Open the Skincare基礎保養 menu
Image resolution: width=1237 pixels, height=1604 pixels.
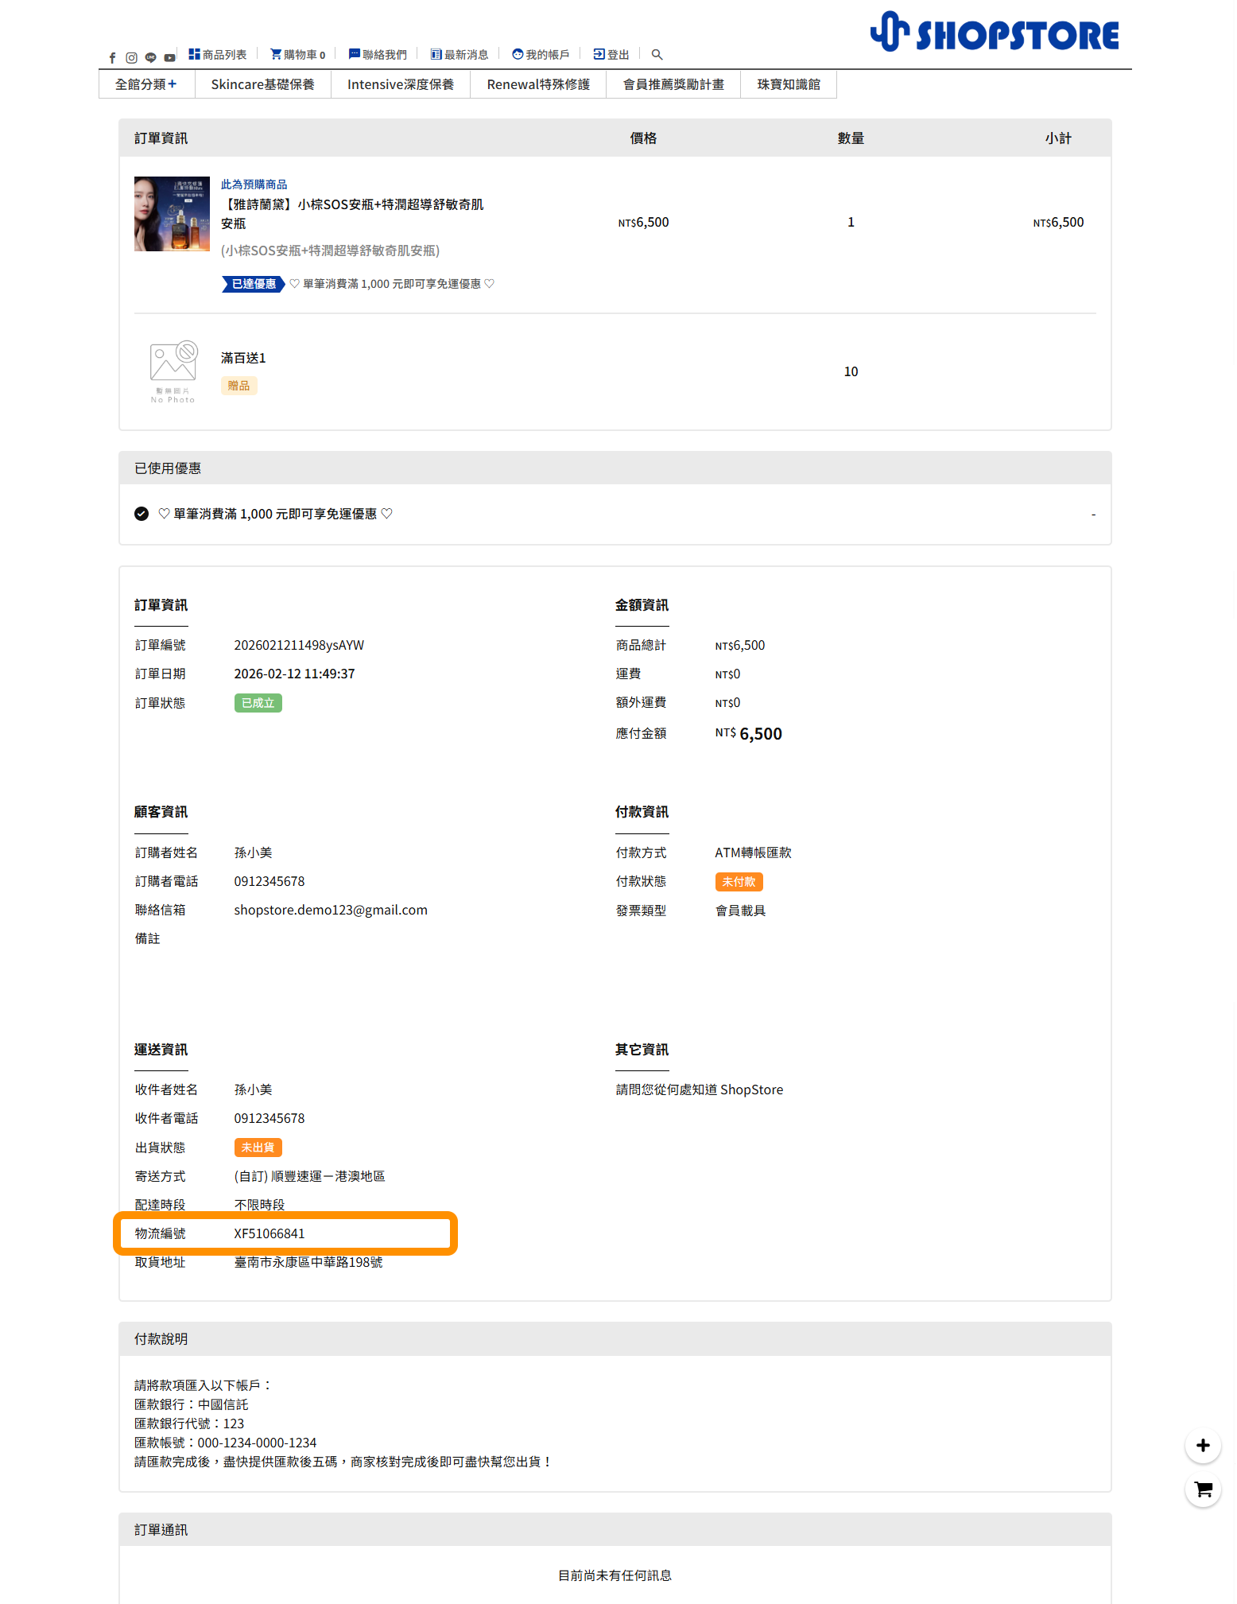pos(262,84)
